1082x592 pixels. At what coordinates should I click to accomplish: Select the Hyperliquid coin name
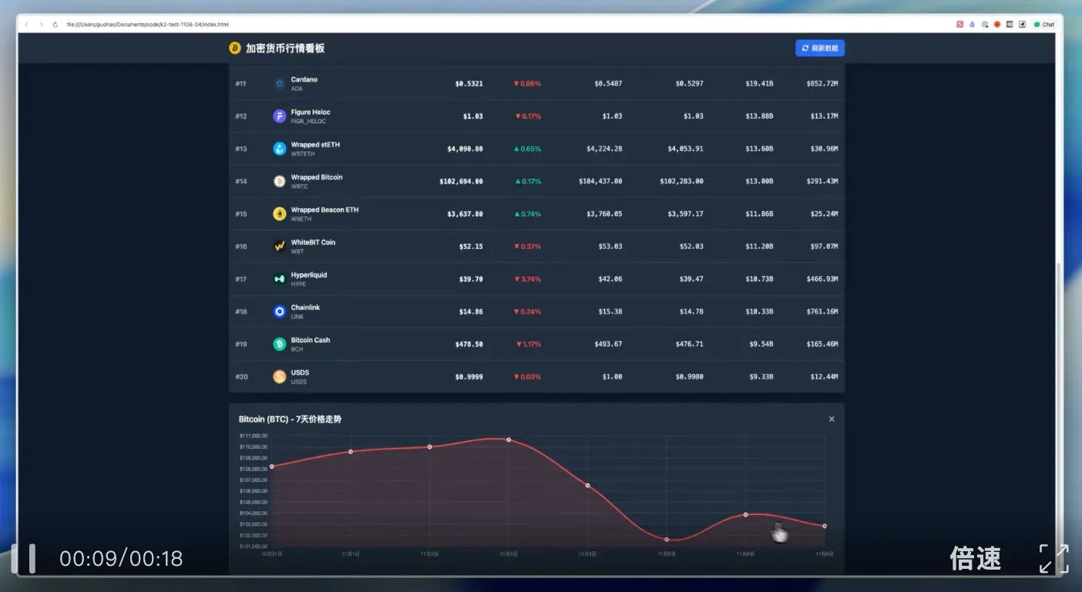309,274
